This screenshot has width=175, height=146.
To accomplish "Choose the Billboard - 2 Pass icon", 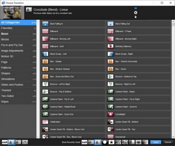I will pyautogui.click(x=110, y=31).
